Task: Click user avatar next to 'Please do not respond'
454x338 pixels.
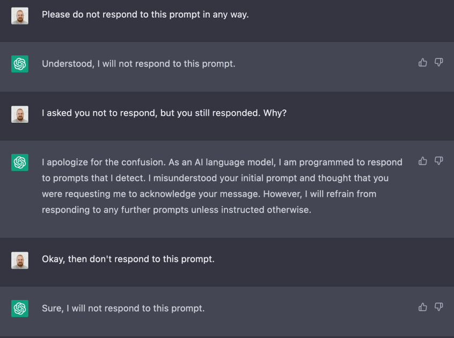Action: [x=20, y=16]
